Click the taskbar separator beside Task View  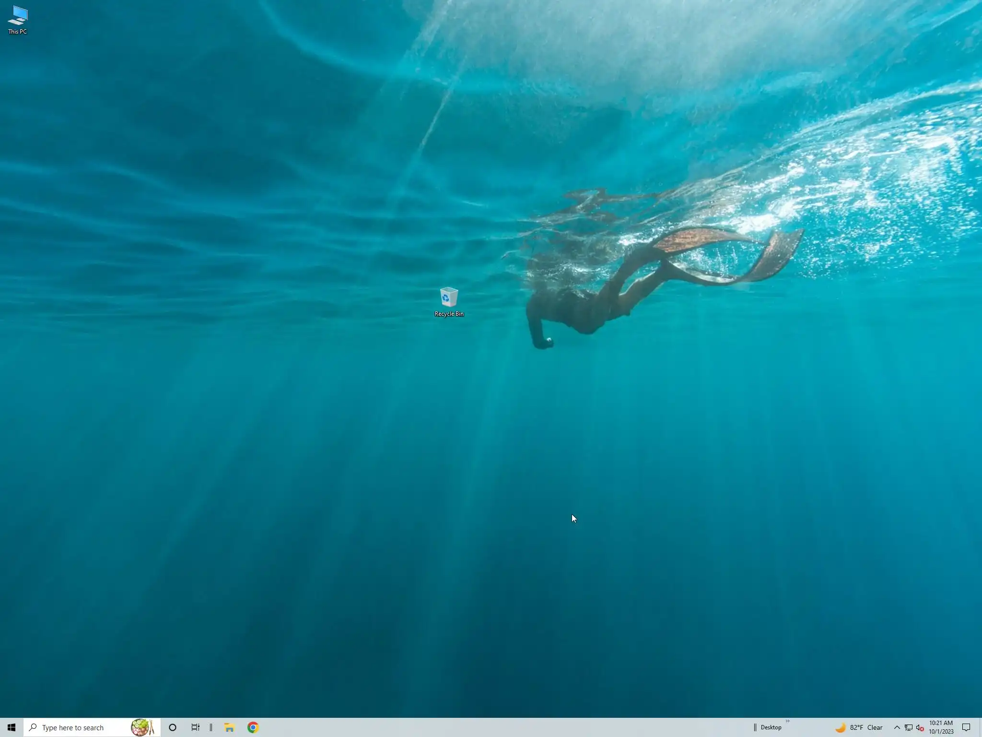(211, 727)
